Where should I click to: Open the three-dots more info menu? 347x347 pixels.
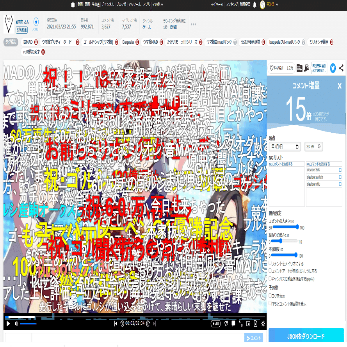(193, 24)
